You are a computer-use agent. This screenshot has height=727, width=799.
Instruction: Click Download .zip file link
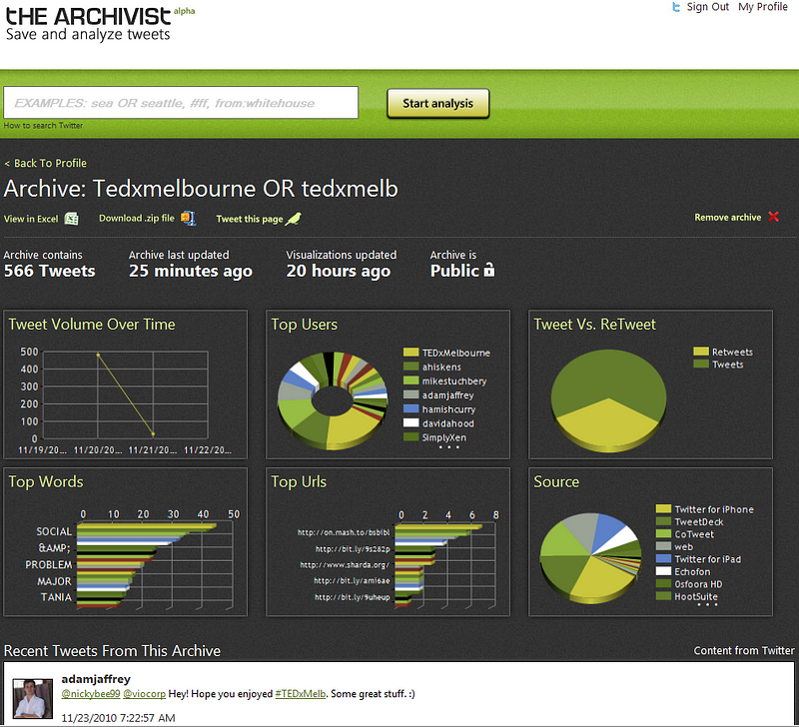coord(137,218)
